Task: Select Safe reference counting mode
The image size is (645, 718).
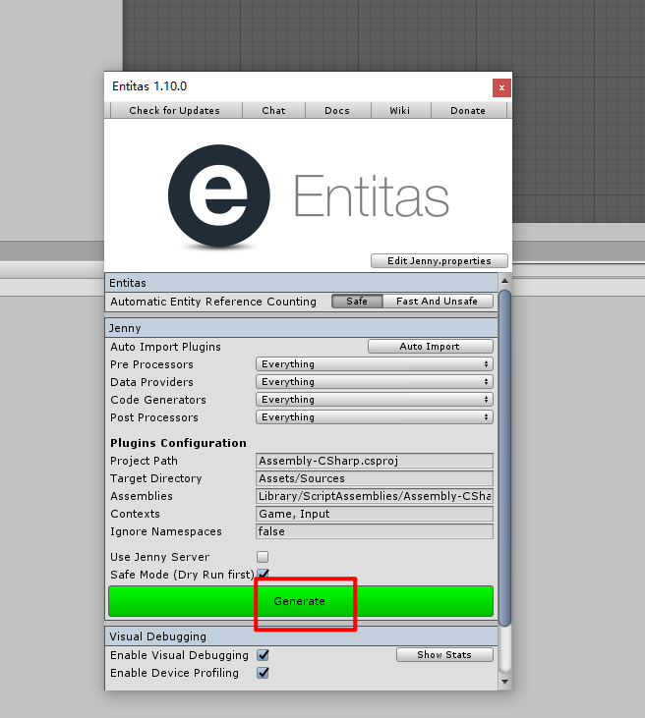Action: [357, 301]
